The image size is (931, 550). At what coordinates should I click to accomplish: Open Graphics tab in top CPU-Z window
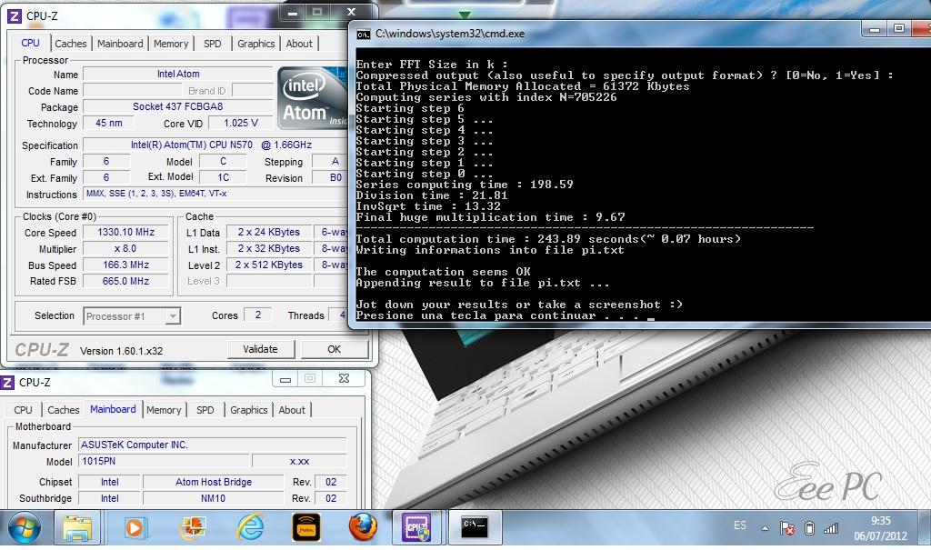(x=255, y=44)
